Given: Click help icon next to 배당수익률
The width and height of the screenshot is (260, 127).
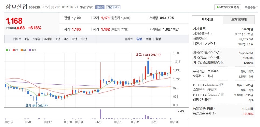Looking at the screenshot, I should [x=210, y=100].
